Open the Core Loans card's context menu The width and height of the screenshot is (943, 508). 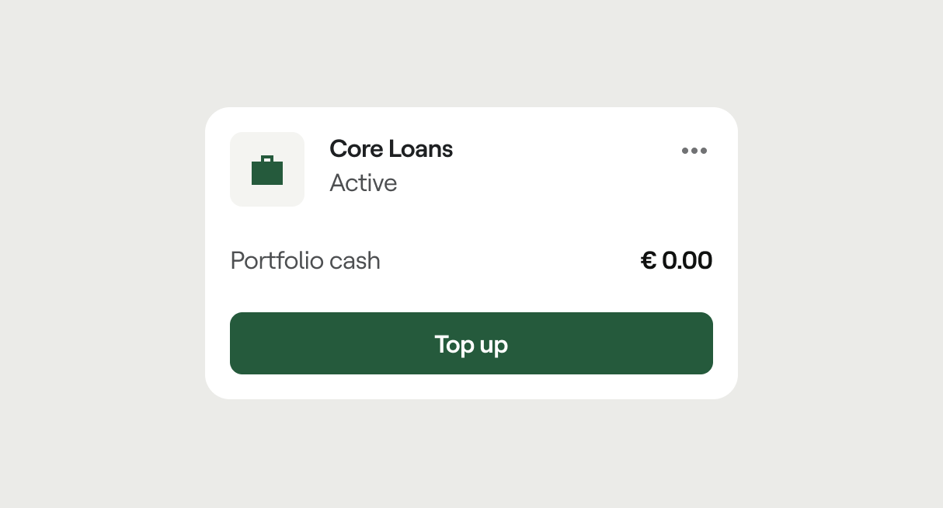(694, 151)
